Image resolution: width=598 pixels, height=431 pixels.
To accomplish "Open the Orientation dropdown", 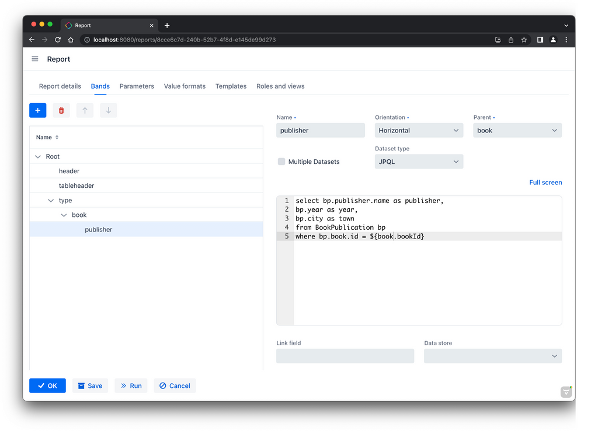I will click(x=457, y=130).
